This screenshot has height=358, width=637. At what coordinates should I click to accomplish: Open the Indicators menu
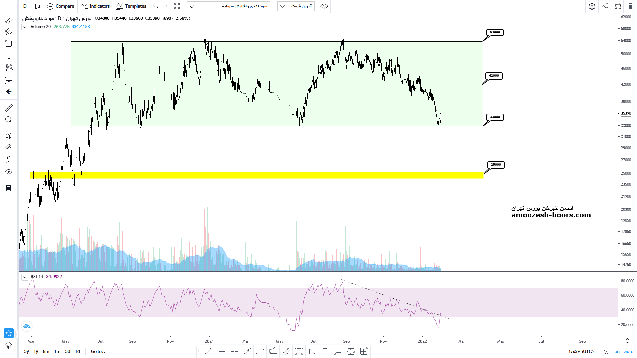pyautogui.click(x=95, y=6)
